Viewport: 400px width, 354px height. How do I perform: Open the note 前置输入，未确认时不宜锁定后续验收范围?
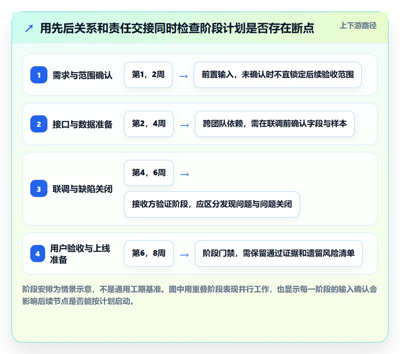click(x=278, y=75)
